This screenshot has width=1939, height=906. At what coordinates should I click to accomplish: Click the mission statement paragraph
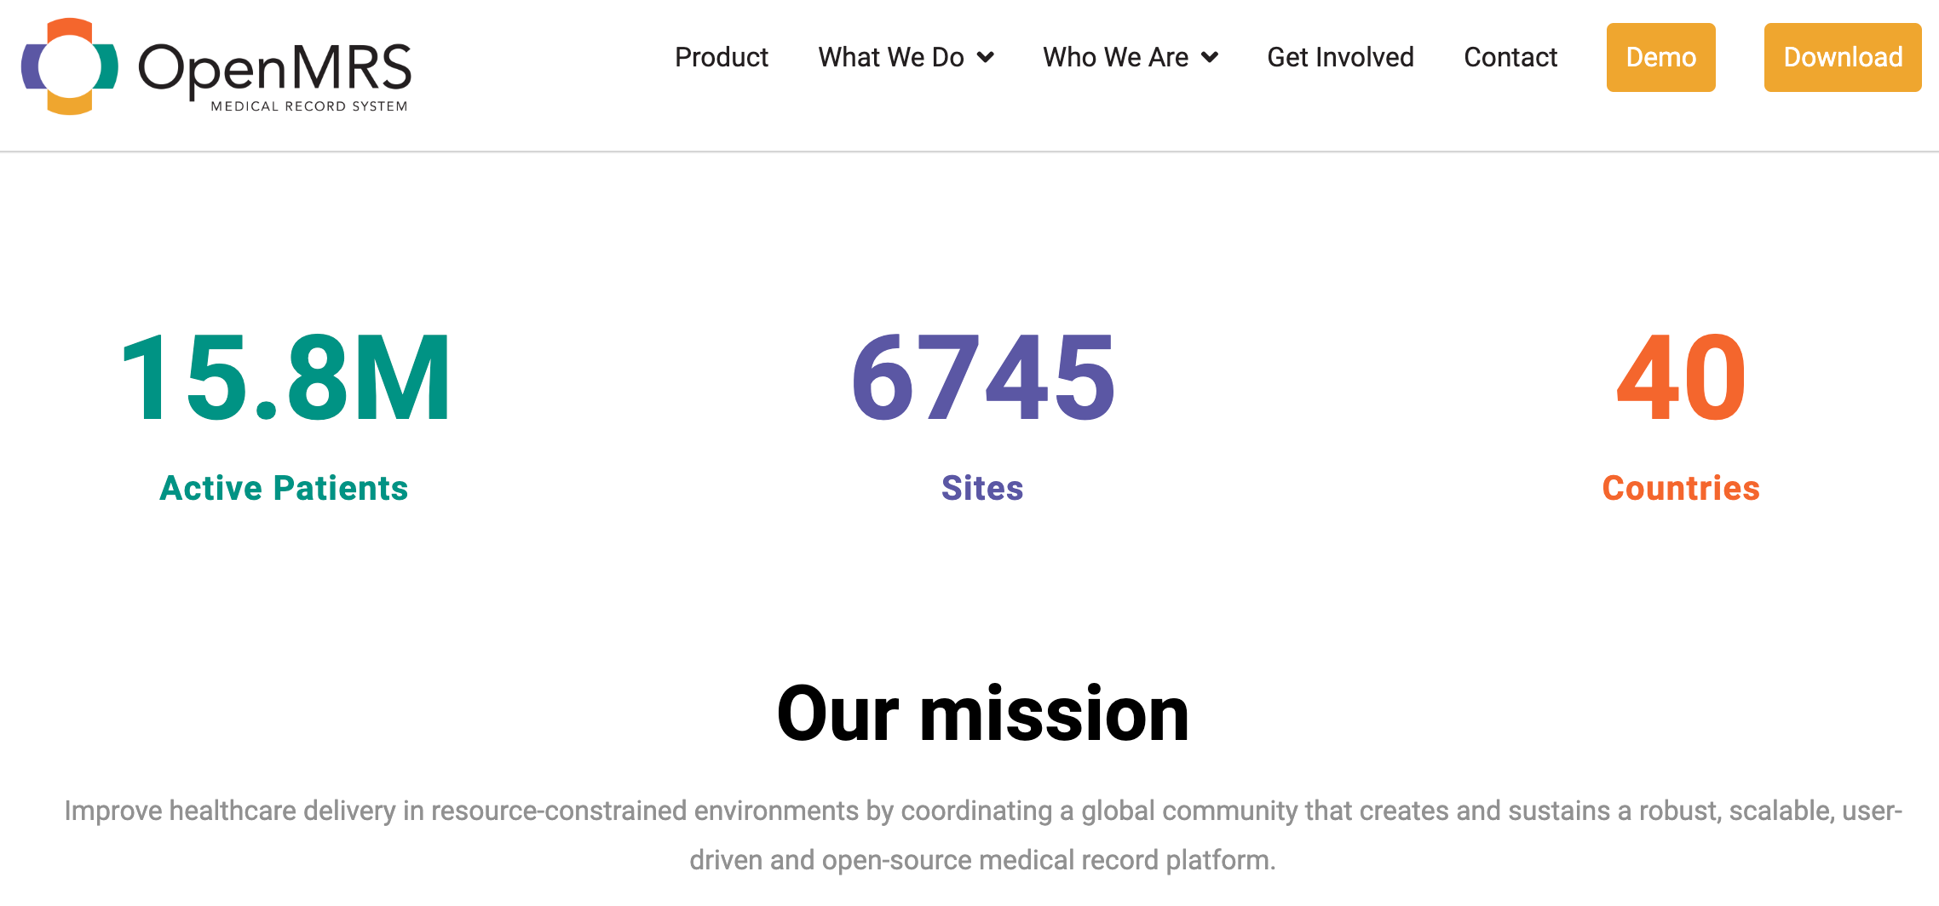point(982,834)
